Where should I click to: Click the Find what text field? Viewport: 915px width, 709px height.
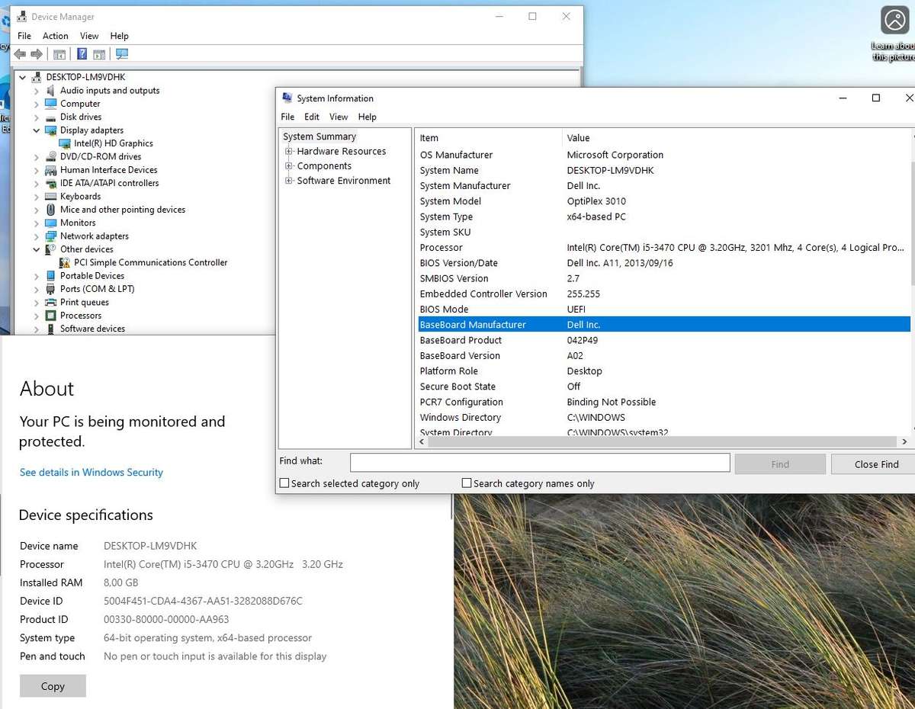[x=540, y=463]
